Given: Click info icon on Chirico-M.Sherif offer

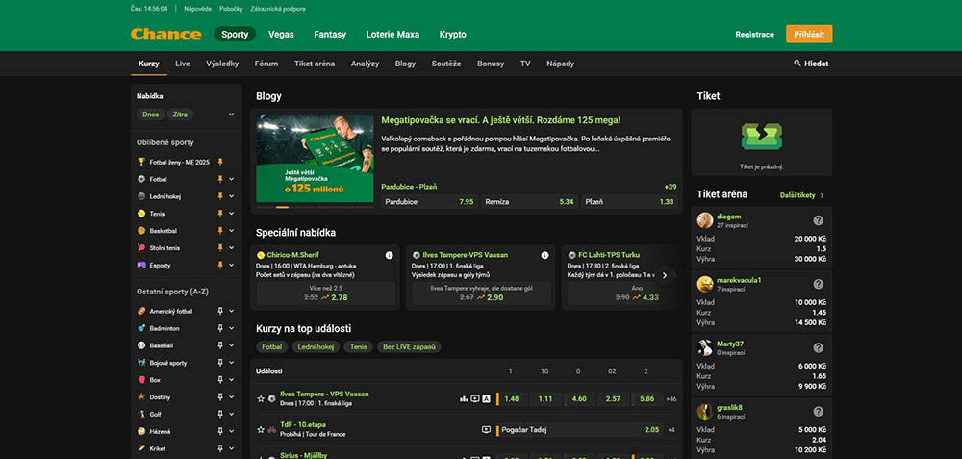Looking at the screenshot, I should [390, 255].
